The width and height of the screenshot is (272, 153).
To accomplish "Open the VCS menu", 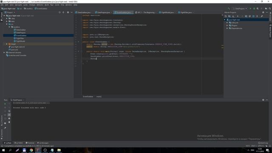I will pos(62,5).
